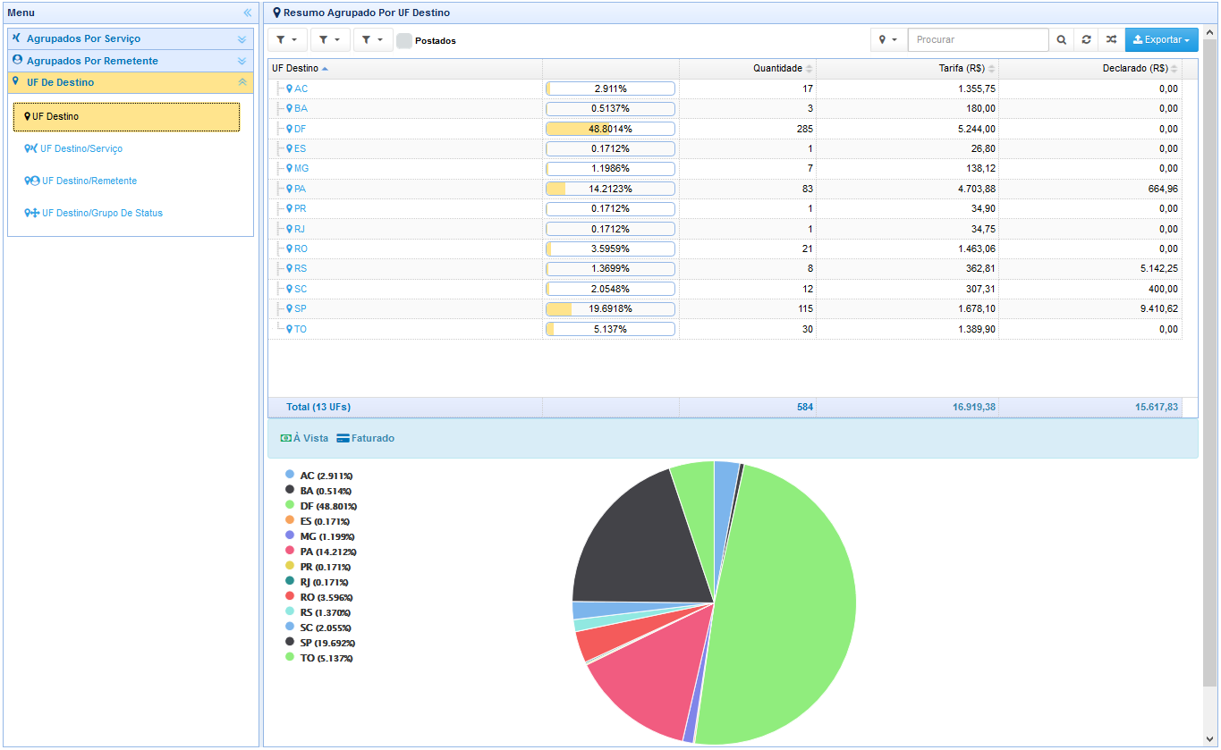The image size is (1221, 750).
Task: Click the vertical scrollbar thumb
Action: [x=1209, y=362]
